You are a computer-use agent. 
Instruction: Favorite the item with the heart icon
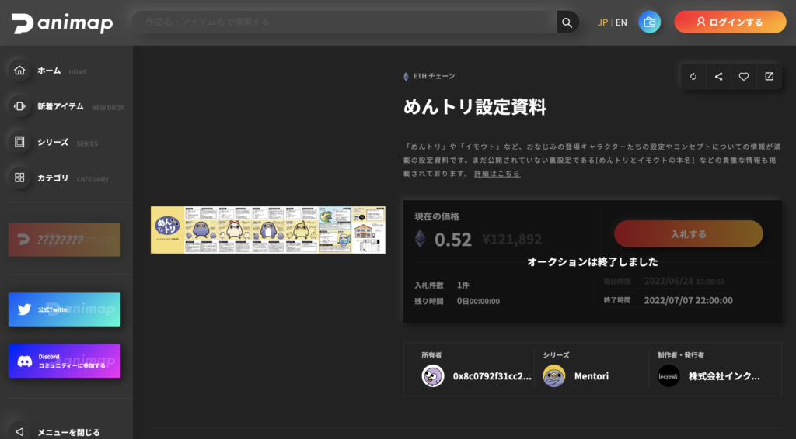pyautogui.click(x=744, y=77)
